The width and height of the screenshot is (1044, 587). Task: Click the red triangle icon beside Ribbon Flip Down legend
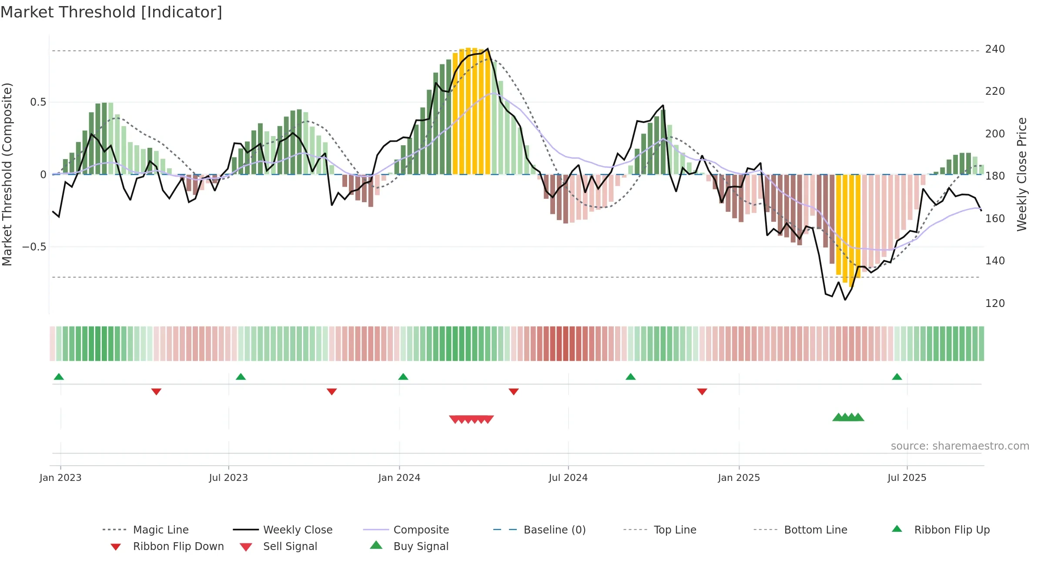click(116, 547)
